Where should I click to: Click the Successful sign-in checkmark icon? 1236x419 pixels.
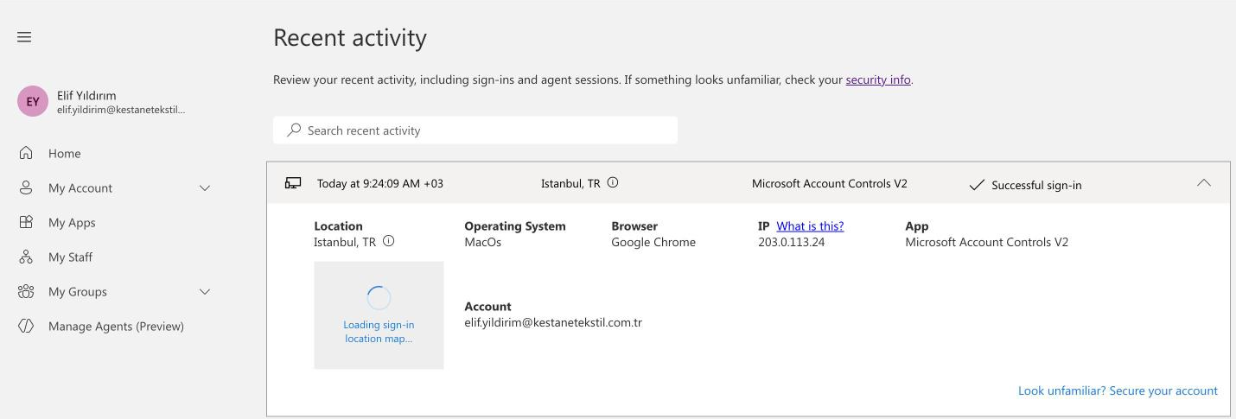pyautogui.click(x=977, y=185)
